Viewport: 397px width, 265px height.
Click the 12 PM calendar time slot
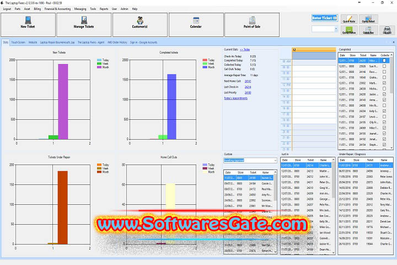314,84
